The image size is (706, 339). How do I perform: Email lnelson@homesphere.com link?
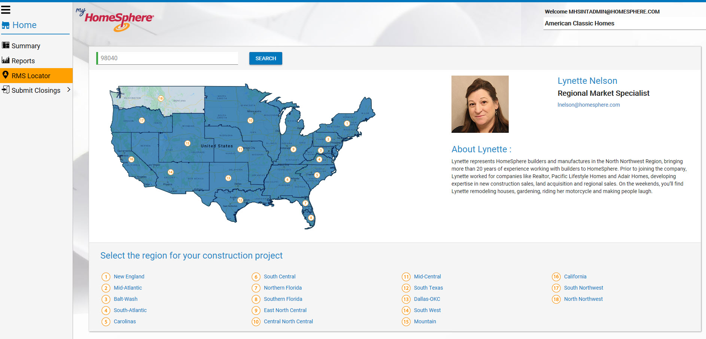click(588, 105)
